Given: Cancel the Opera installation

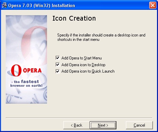Looking at the screenshot, I should click(x=139, y=125).
